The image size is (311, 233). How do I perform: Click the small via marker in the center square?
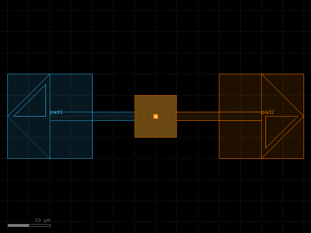pos(155,116)
